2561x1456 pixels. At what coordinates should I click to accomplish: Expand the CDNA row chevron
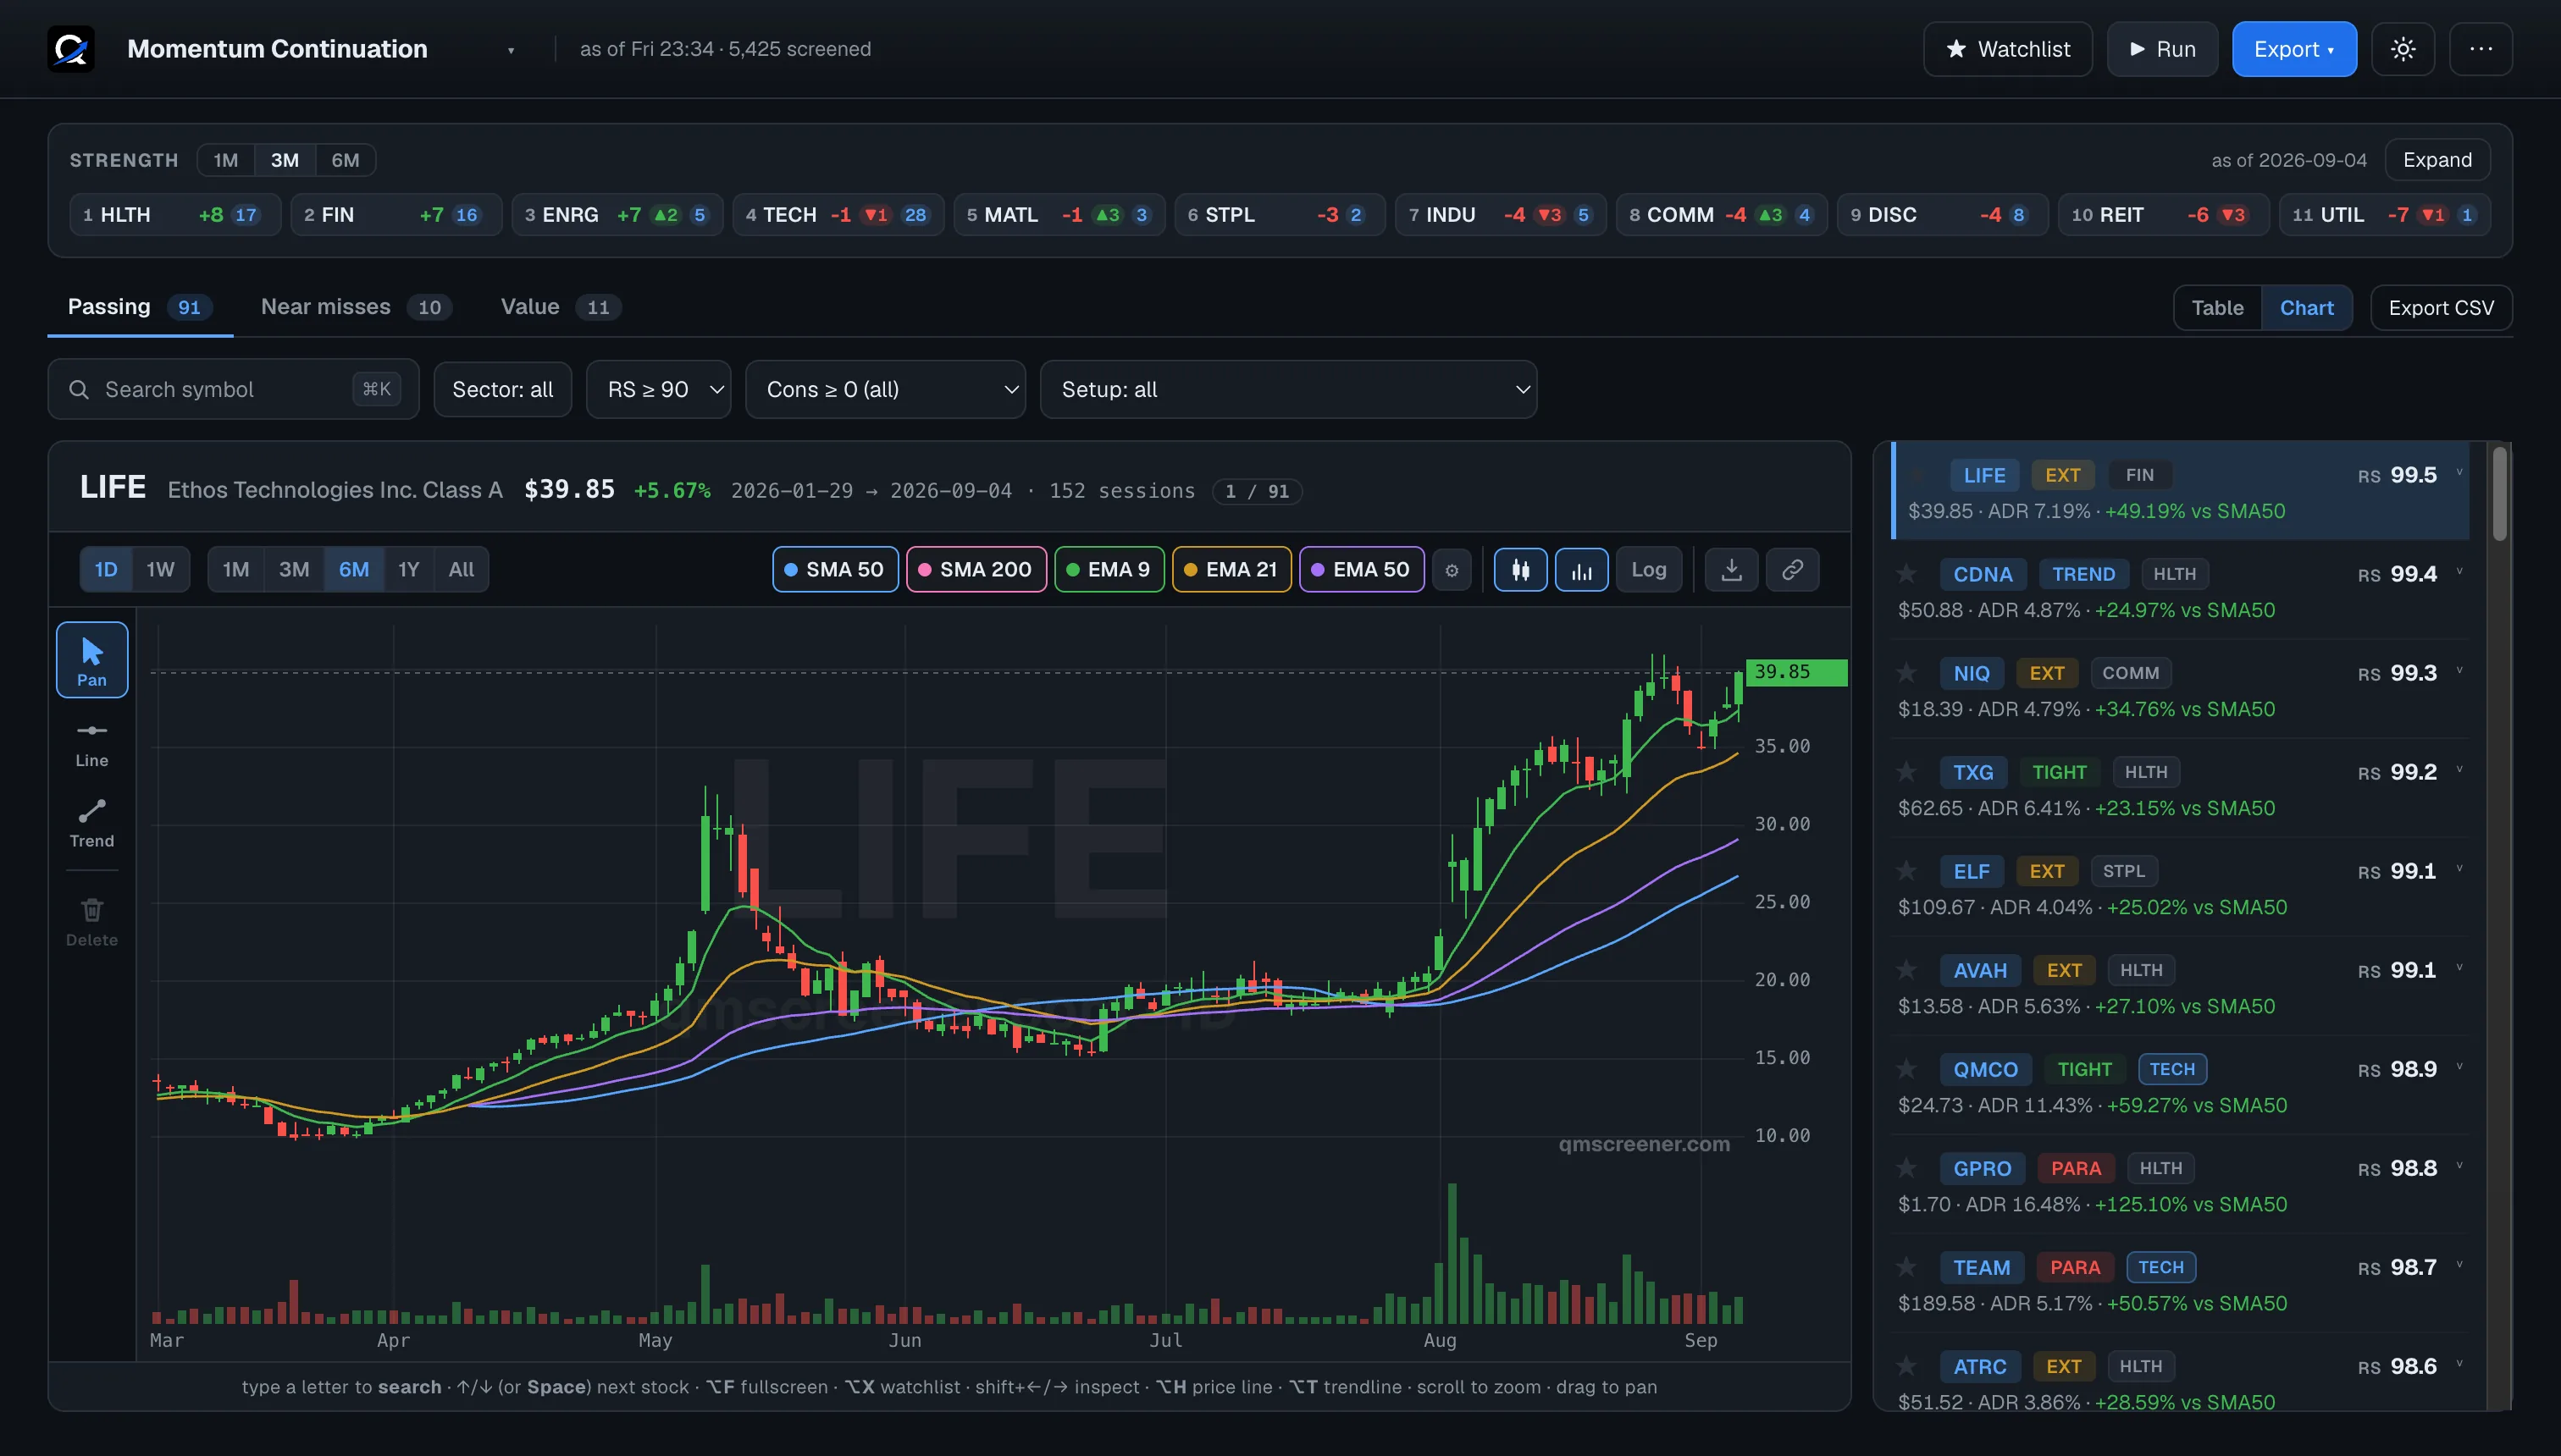(2459, 572)
